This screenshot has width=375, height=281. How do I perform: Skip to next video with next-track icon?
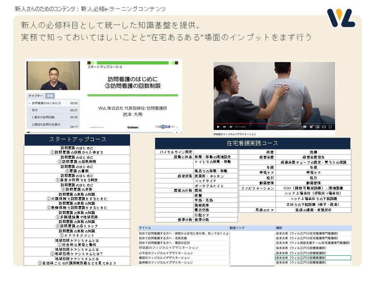(x=224, y=127)
